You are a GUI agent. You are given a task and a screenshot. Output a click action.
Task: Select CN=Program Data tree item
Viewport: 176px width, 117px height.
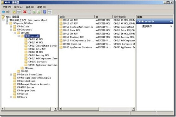tap(26, 91)
